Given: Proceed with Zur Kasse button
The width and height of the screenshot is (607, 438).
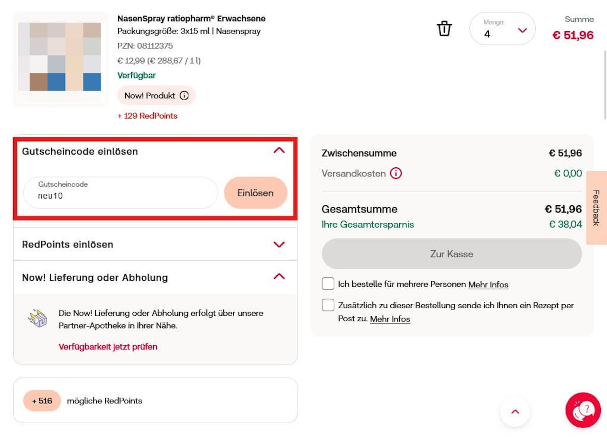Looking at the screenshot, I should (451, 254).
